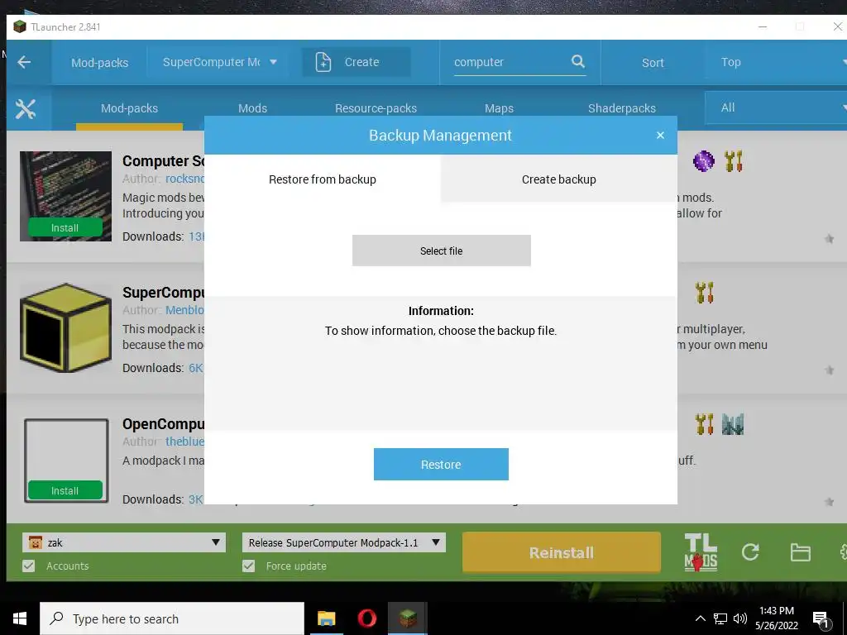Screen dimensions: 847x635
Task: Expand the Release SuperComputer Modpack-1.1 version dropdown
Action: point(435,542)
